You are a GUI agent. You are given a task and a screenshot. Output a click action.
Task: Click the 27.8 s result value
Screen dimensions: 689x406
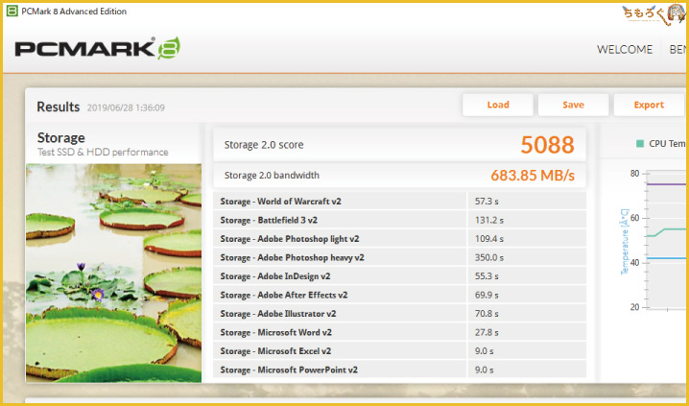coord(487,332)
